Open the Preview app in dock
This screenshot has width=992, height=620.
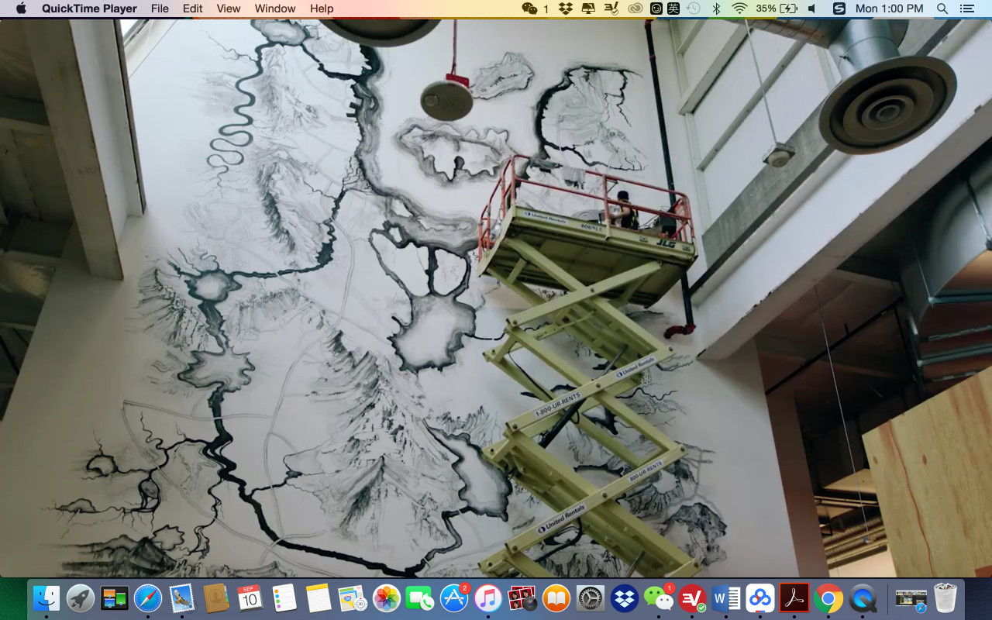click(353, 598)
